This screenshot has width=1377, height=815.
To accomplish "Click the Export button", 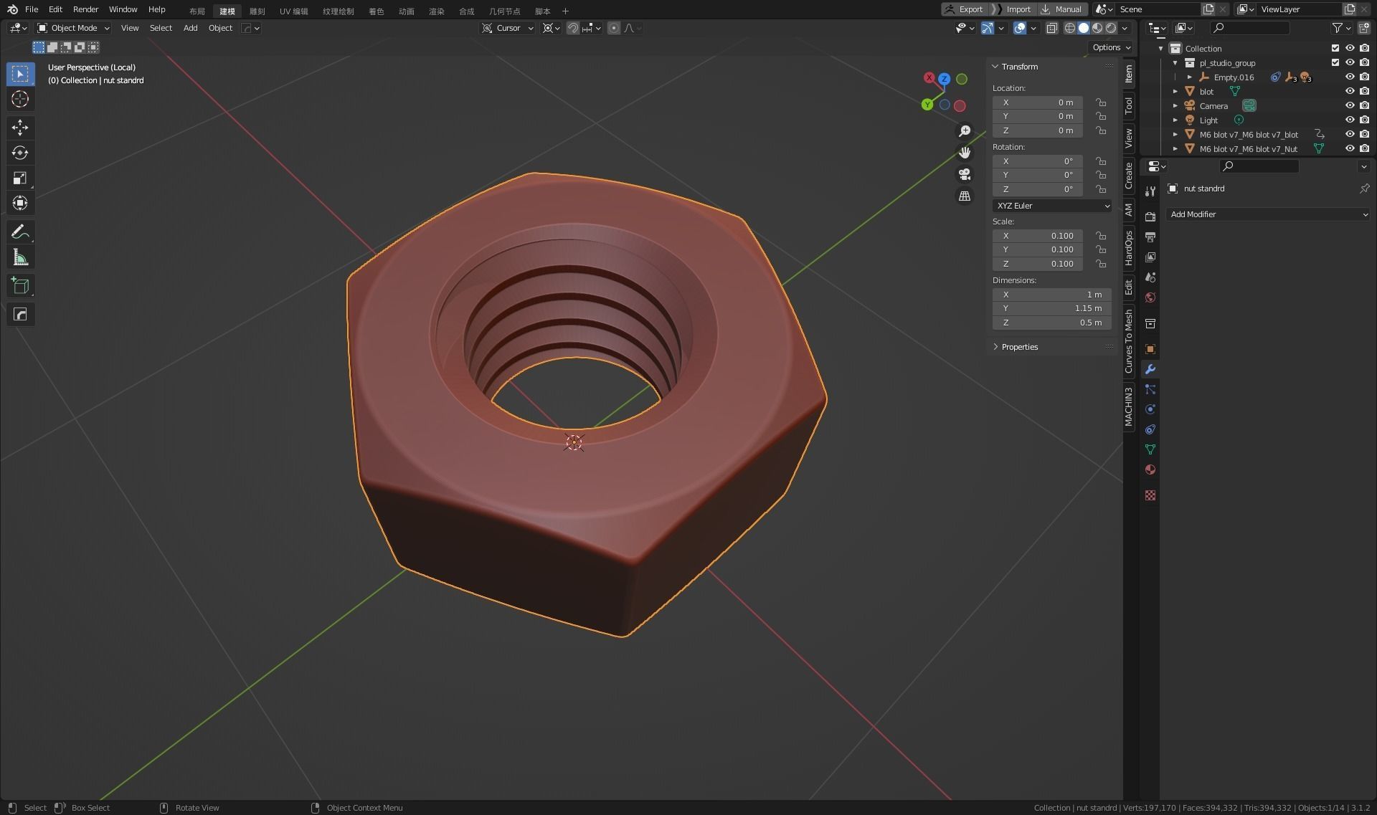I will click(x=964, y=9).
